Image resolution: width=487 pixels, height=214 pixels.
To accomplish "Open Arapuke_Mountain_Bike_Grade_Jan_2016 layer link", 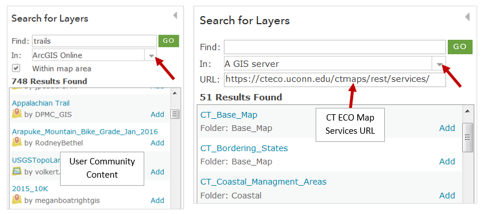I will pyautogui.click(x=85, y=132).
